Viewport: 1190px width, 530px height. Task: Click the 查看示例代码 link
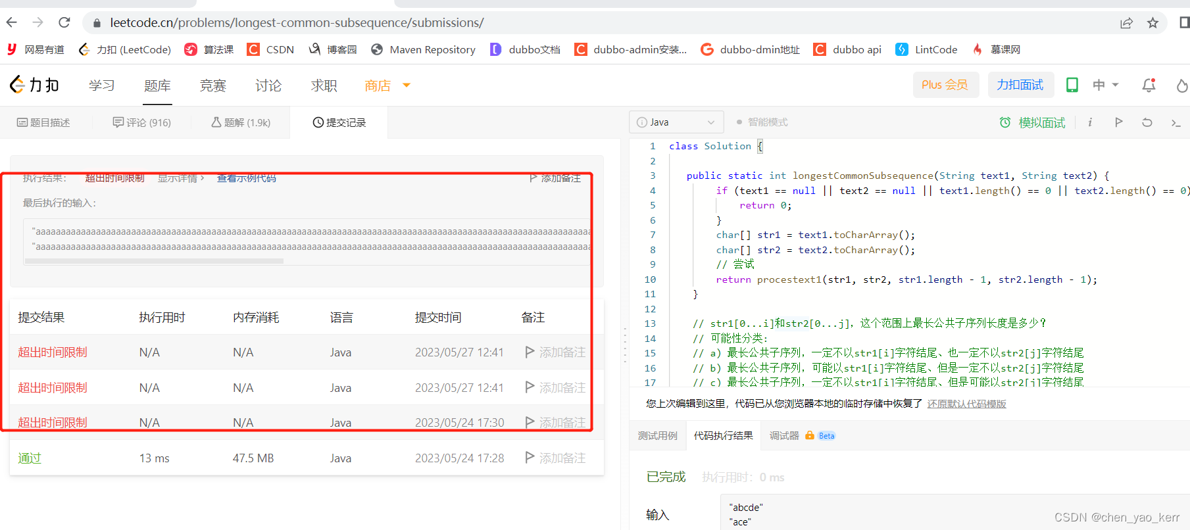pyautogui.click(x=247, y=178)
